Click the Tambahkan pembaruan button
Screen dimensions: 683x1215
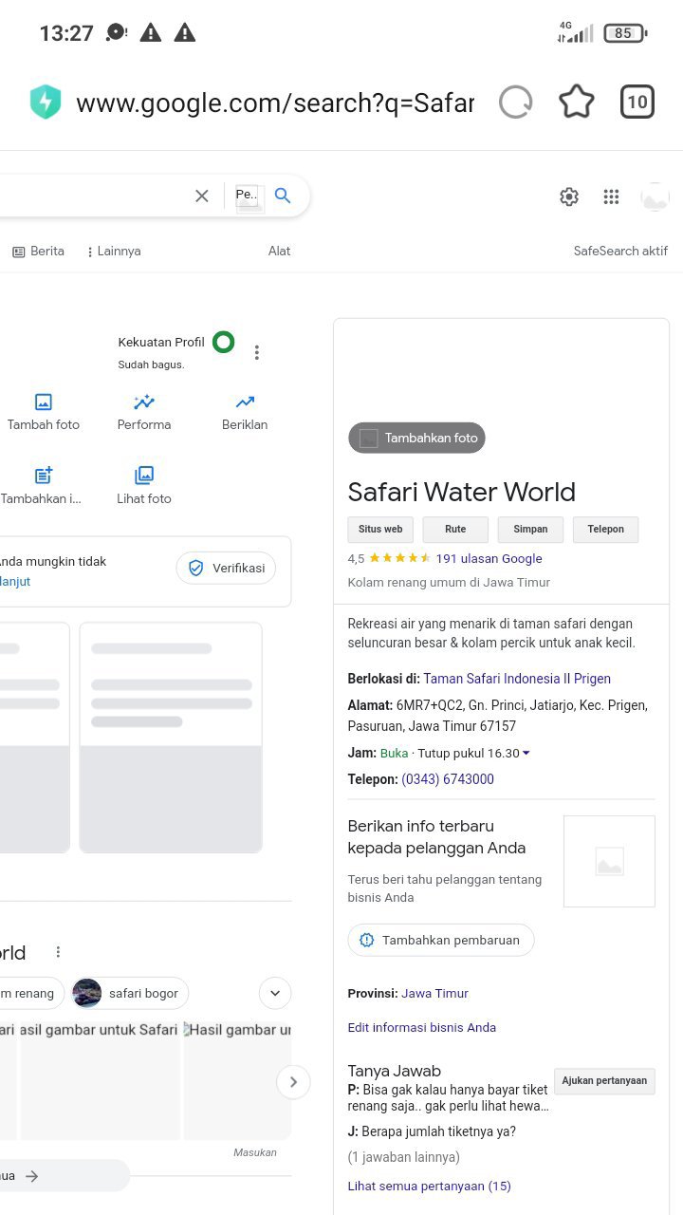tap(441, 940)
